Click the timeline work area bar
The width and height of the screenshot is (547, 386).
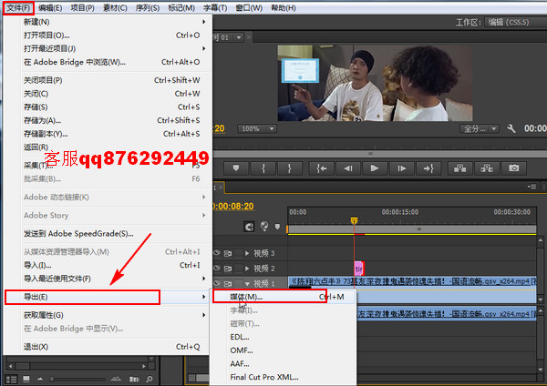412,229
